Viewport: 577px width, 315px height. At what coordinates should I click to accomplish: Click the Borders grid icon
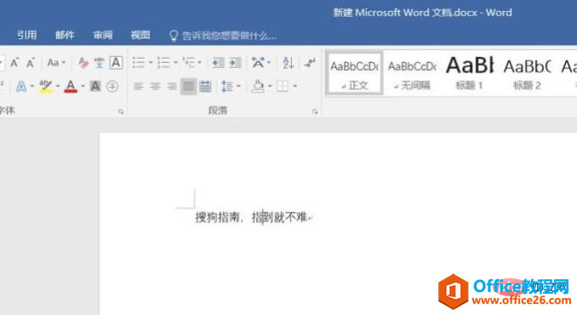tap(283, 87)
